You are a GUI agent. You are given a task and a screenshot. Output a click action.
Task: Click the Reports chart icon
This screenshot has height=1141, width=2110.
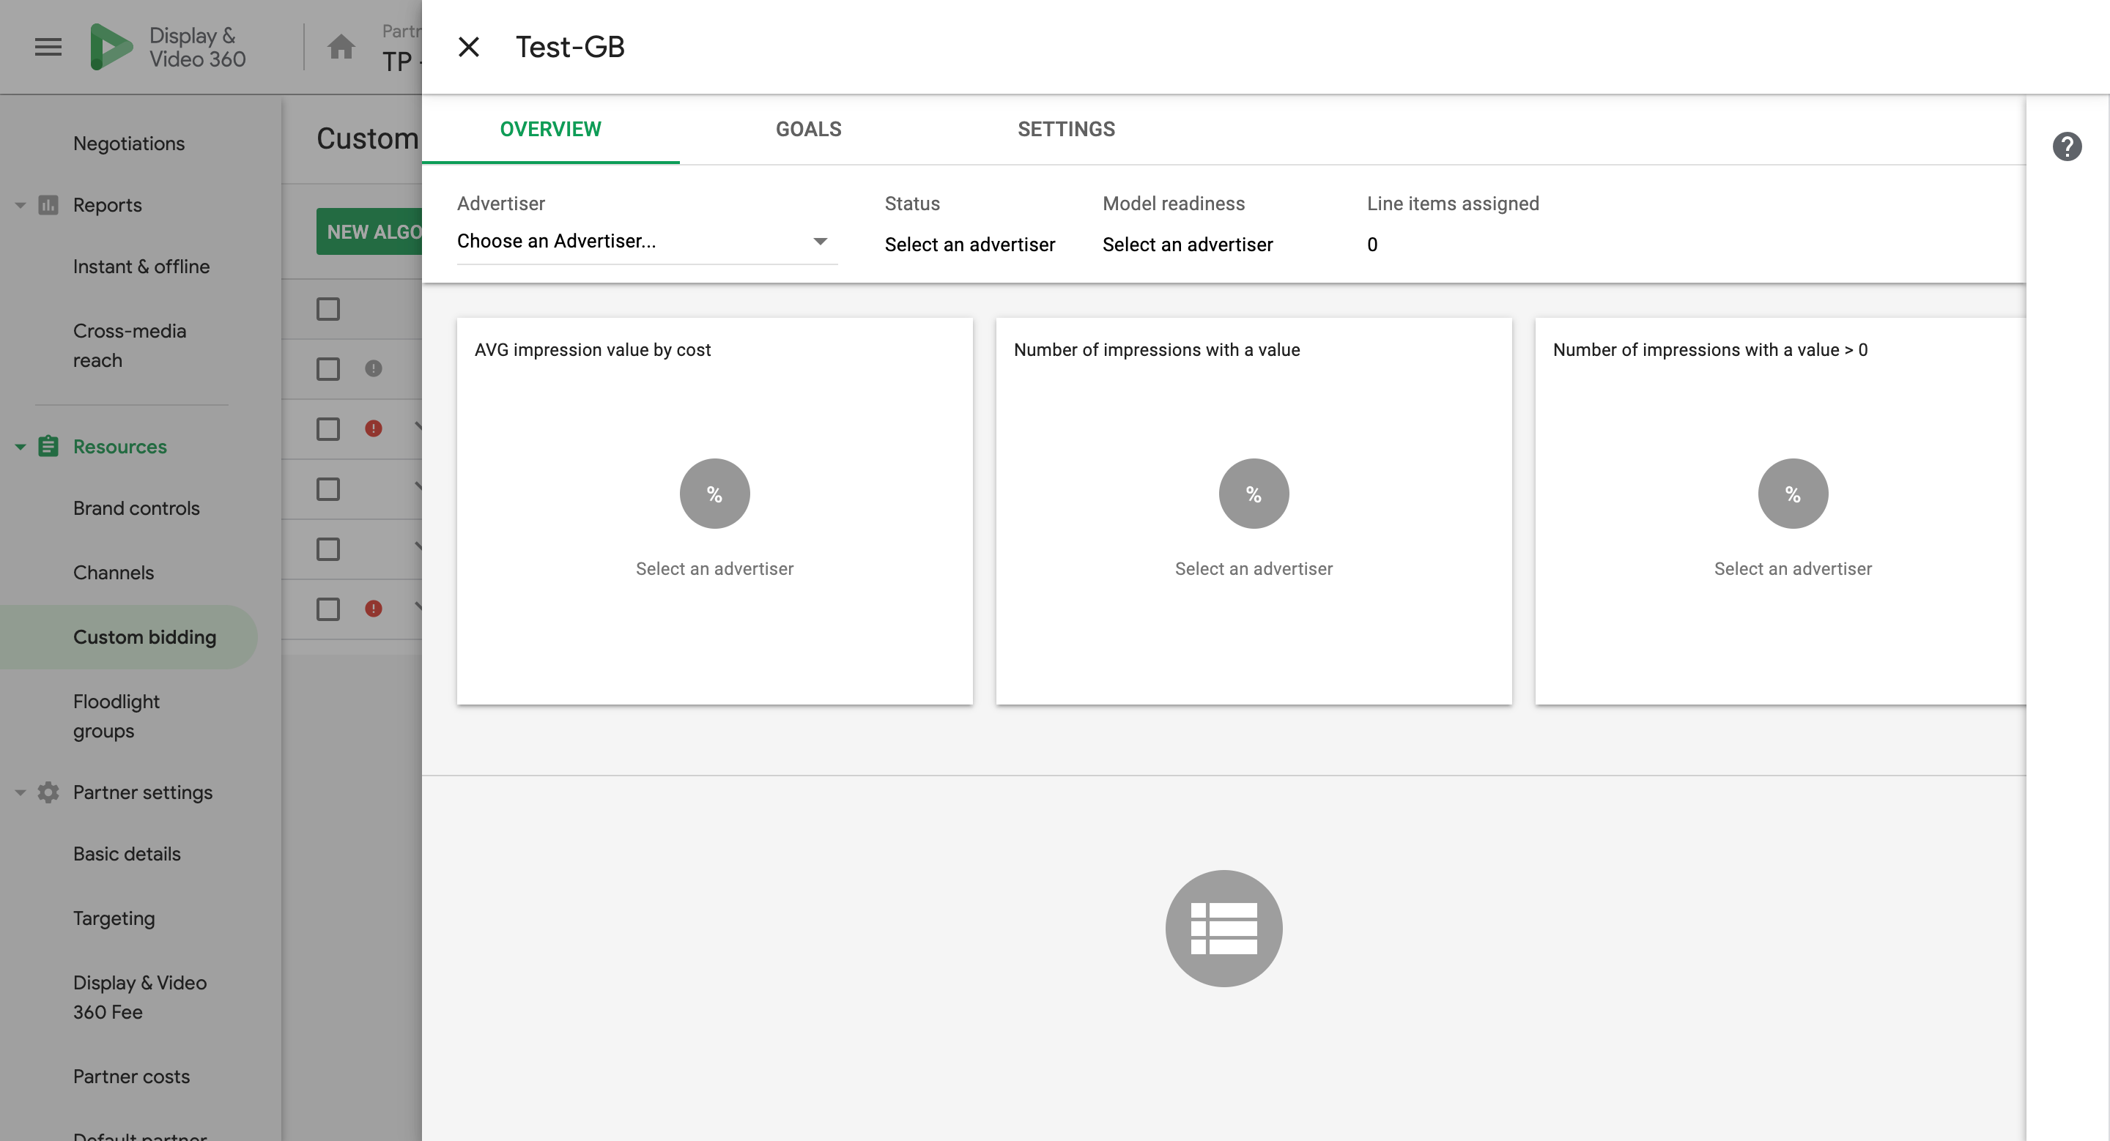tap(48, 204)
